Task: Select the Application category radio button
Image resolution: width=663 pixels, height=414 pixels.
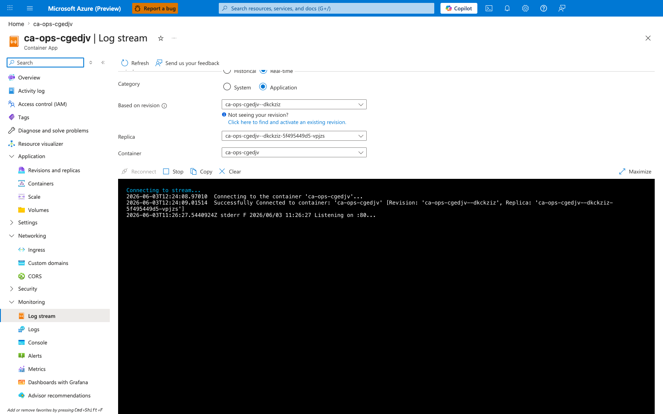Action: coord(263,87)
